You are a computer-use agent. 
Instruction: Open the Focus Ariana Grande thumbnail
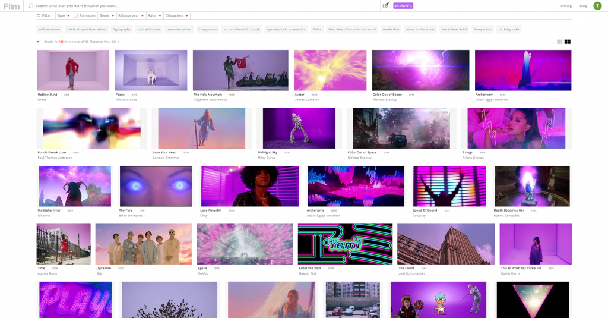(x=151, y=70)
